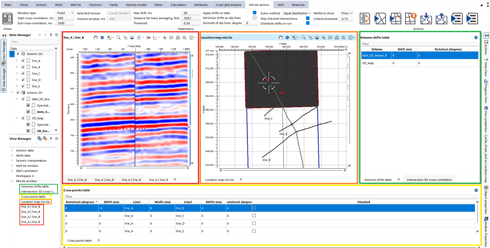Click the magnifier zoom tool in Location map toolbar
This screenshot has width=490, height=248.
tap(304, 38)
